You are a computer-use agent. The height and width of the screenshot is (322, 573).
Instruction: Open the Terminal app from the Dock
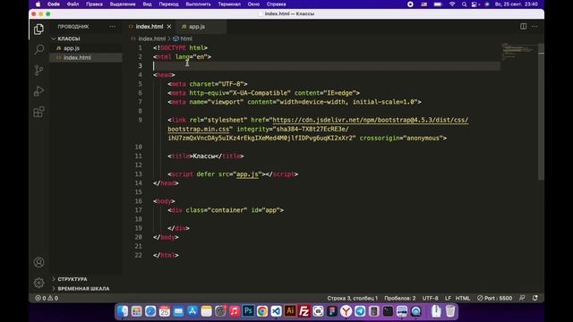pos(388,311)
